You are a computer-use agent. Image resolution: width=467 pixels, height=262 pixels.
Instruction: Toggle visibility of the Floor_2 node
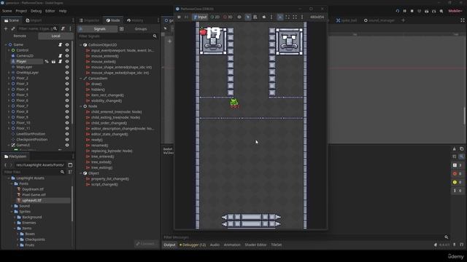[67, 78]
